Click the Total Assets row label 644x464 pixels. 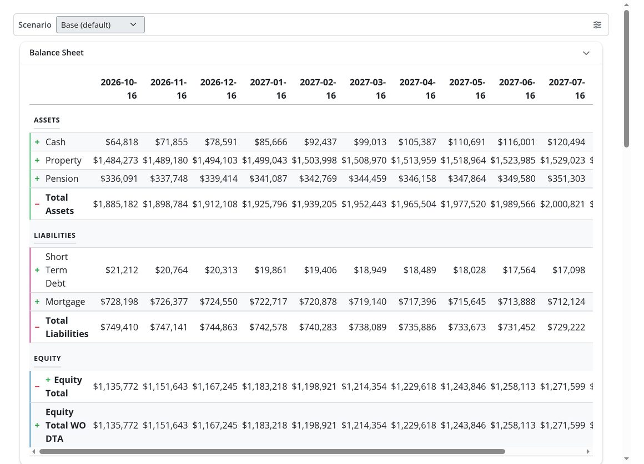pyautogui.click(x=59, y=205)
